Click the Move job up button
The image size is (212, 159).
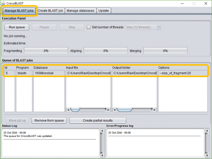coord(17,120)
